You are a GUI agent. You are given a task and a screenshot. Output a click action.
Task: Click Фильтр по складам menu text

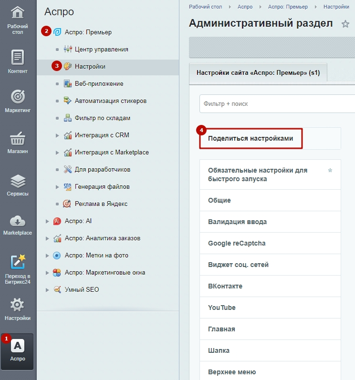(x=102, y=118)
